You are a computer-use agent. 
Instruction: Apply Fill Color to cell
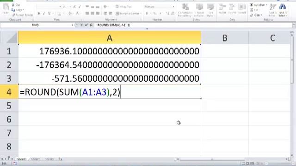point(70,13)
